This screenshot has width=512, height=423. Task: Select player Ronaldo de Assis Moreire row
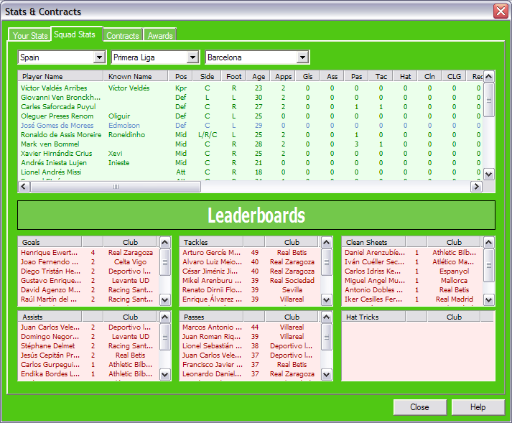pos(61,134)
